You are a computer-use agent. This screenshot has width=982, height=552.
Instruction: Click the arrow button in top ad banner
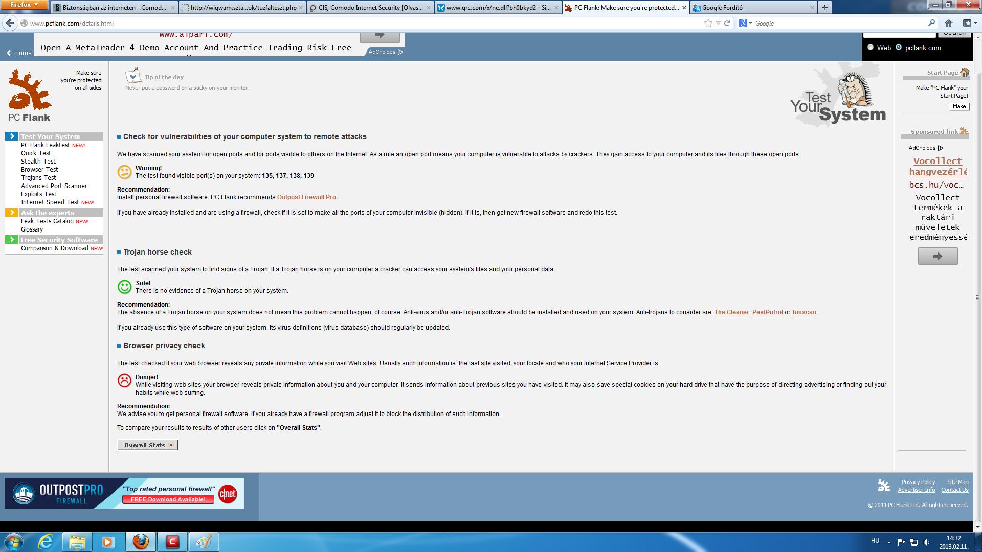point(380,36)
